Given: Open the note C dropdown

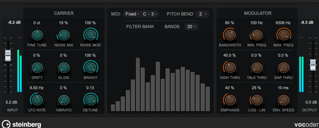Looking at the screenshot, I should point(146,14).
